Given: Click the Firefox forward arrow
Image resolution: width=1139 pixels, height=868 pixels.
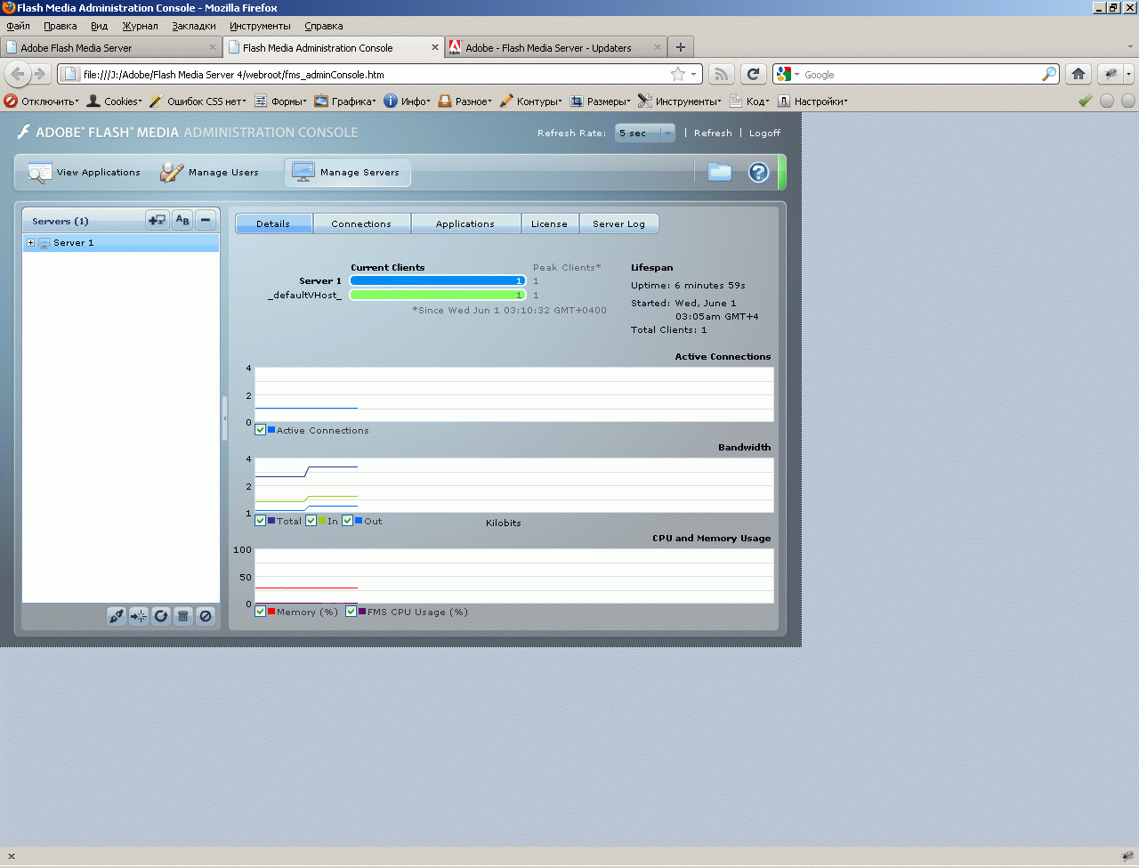Looking at the screenshot, I should pos(39,74).
